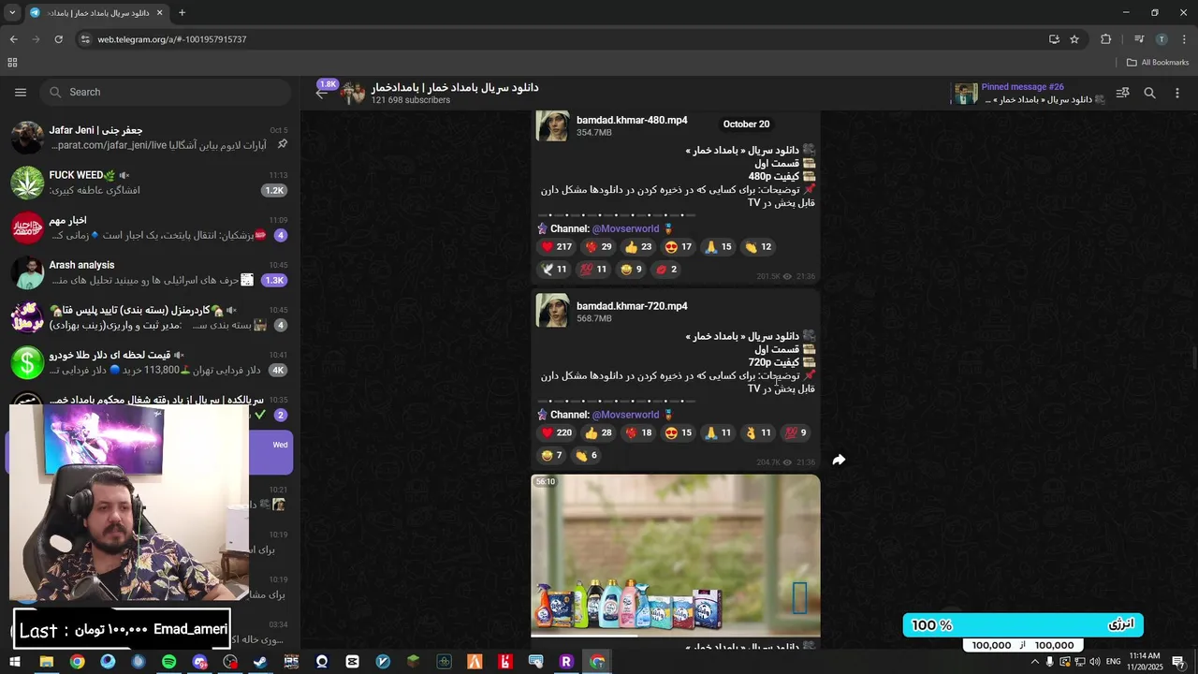Show hidden system tray icons
1198x674 pixels.
(x=1035, y=662)
